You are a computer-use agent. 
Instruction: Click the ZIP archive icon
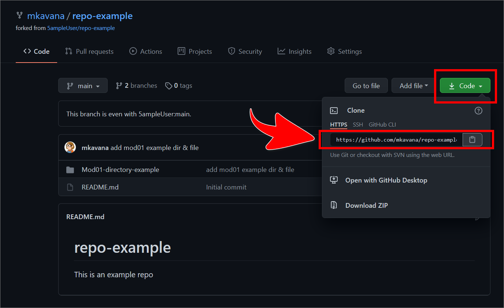click(334, 205)
